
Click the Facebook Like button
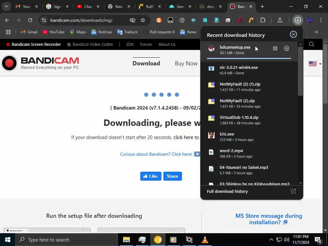pyautogui.click(x=151, y=176)
